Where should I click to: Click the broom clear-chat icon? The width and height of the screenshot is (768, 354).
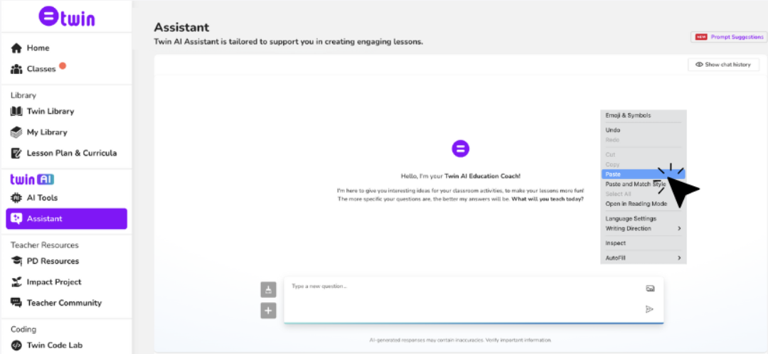pyautogui.click(x=268, y=289)
